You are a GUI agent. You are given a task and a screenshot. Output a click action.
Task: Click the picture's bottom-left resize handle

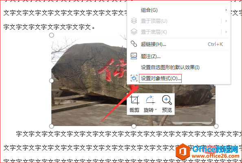[x=52, y=126]
